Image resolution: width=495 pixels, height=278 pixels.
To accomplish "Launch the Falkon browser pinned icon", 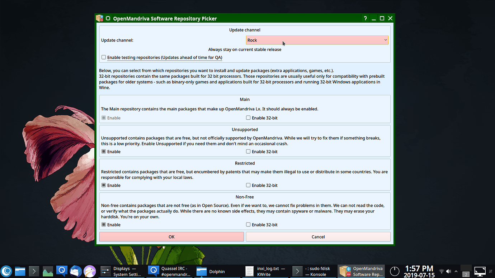I will click(89, 271).
